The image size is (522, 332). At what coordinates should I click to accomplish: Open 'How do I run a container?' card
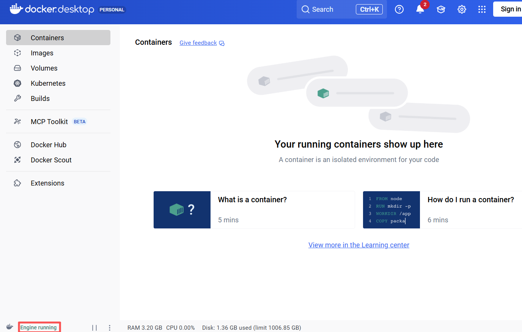pyautogui.click(x=442, y=210)
